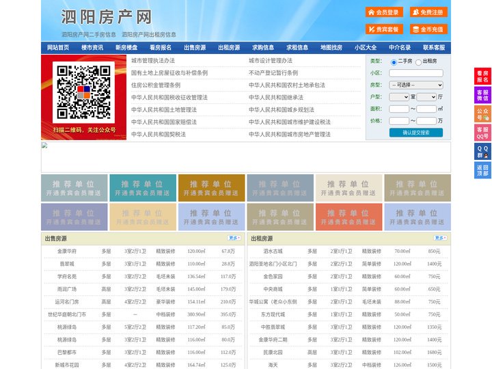Open the 运河名门房 sale listing

(67, 302)
